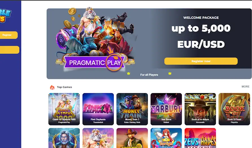Click the casino logo in sidebar

click(6, 16)
